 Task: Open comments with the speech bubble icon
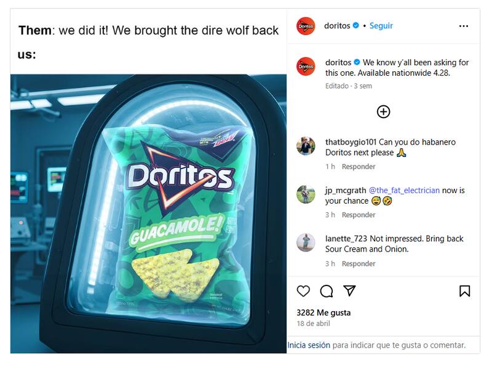click(327, 291)
